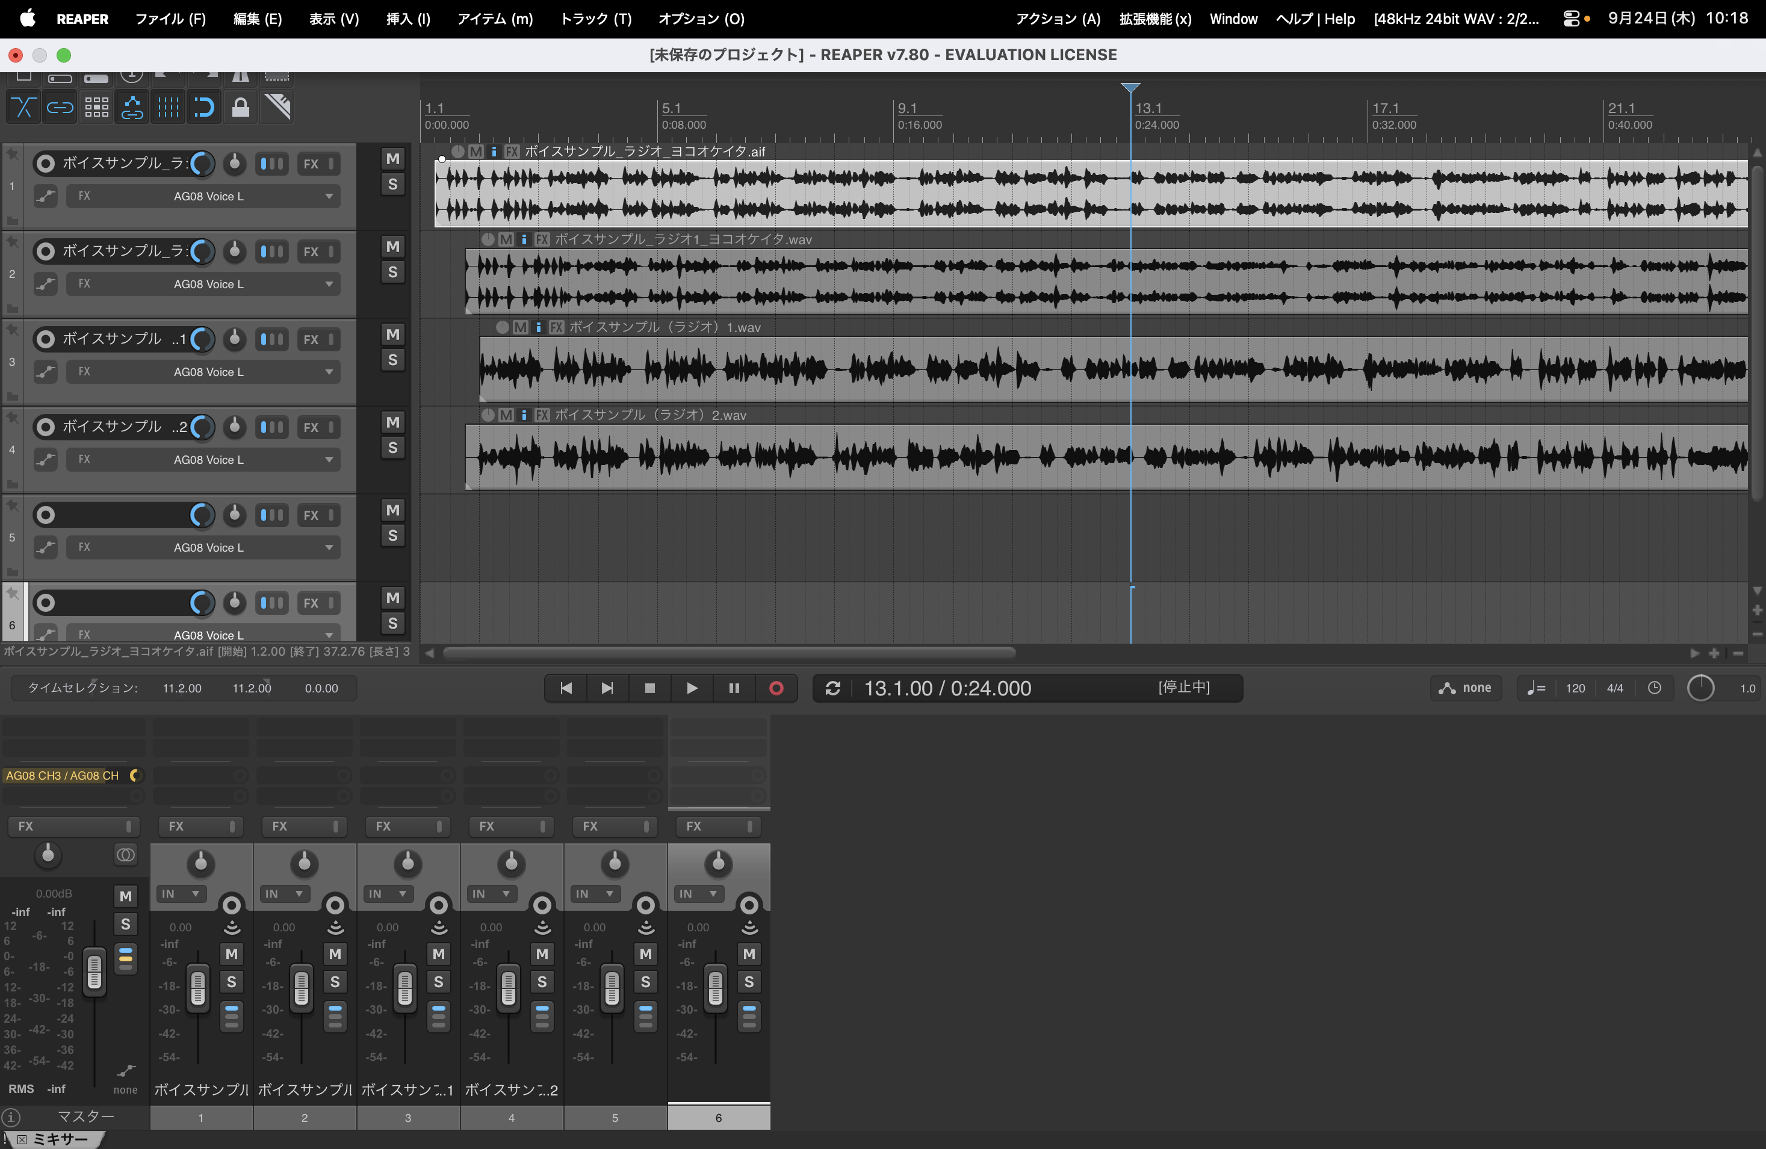Toggle locking padlock icon

pos(240,108)
